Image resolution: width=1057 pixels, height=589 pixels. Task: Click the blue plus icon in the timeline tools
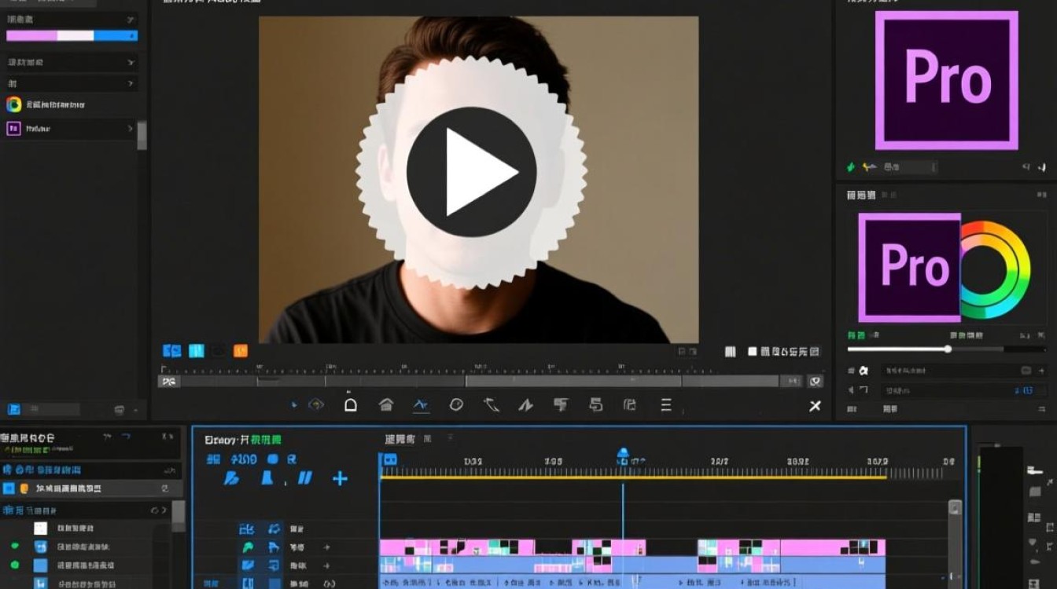coord(340,478)
